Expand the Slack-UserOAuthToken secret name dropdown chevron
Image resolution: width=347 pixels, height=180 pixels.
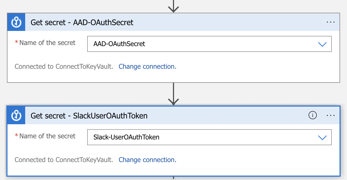tap(322, 137)
